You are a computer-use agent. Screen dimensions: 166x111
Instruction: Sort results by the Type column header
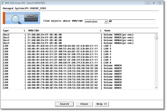6,31
